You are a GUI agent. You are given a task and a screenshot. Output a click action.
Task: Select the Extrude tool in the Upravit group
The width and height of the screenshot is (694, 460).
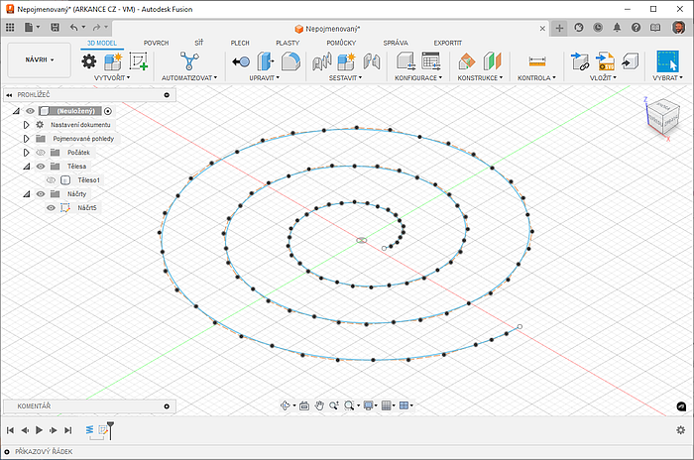coord(267,61)
